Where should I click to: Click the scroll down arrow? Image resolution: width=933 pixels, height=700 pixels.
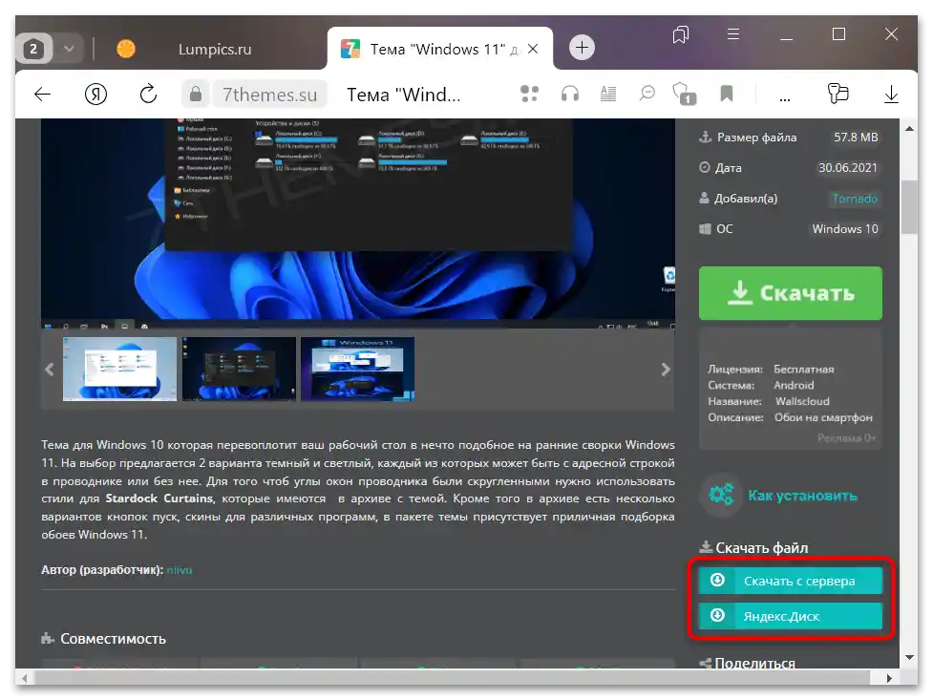coord(909,658)
